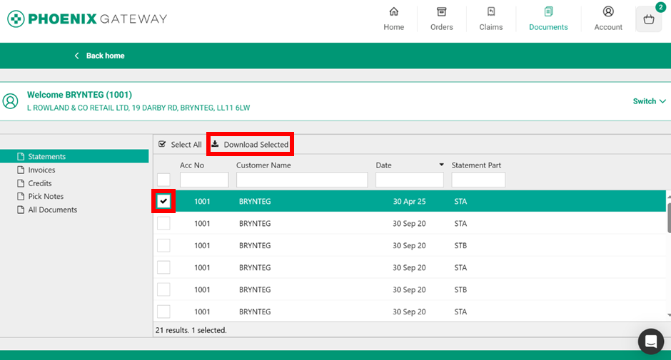The image size is (671, 360).
Task: Select Invoices in the document sidebar
Action: [41, 170]
